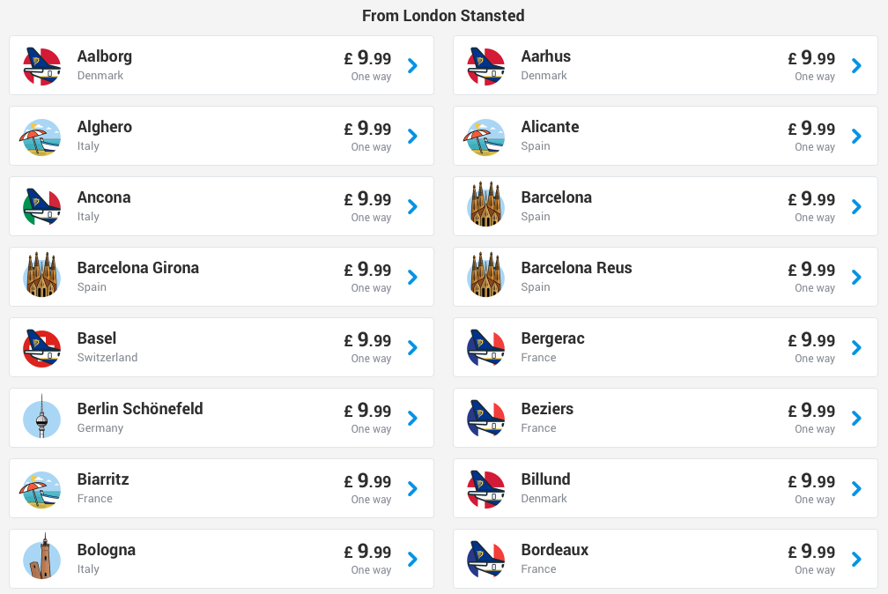
Task: Click the leaning tower icon for Bologna
Action: [x=42, y=557]
